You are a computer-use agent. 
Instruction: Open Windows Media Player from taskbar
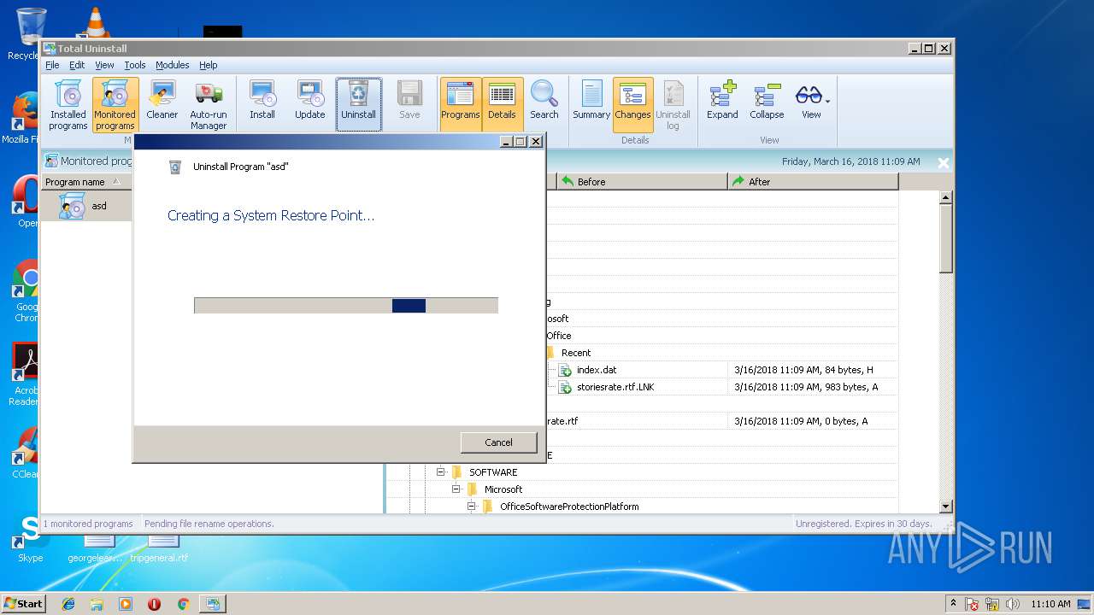[x=126, y=604]
